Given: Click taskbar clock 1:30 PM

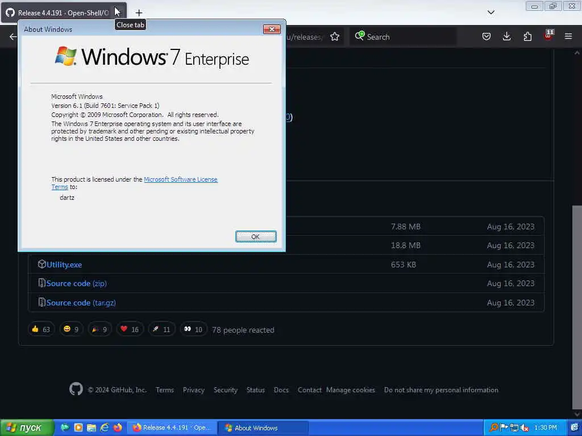Looking at the screenshot, I should pyautogui.click(x=546, y=428).
